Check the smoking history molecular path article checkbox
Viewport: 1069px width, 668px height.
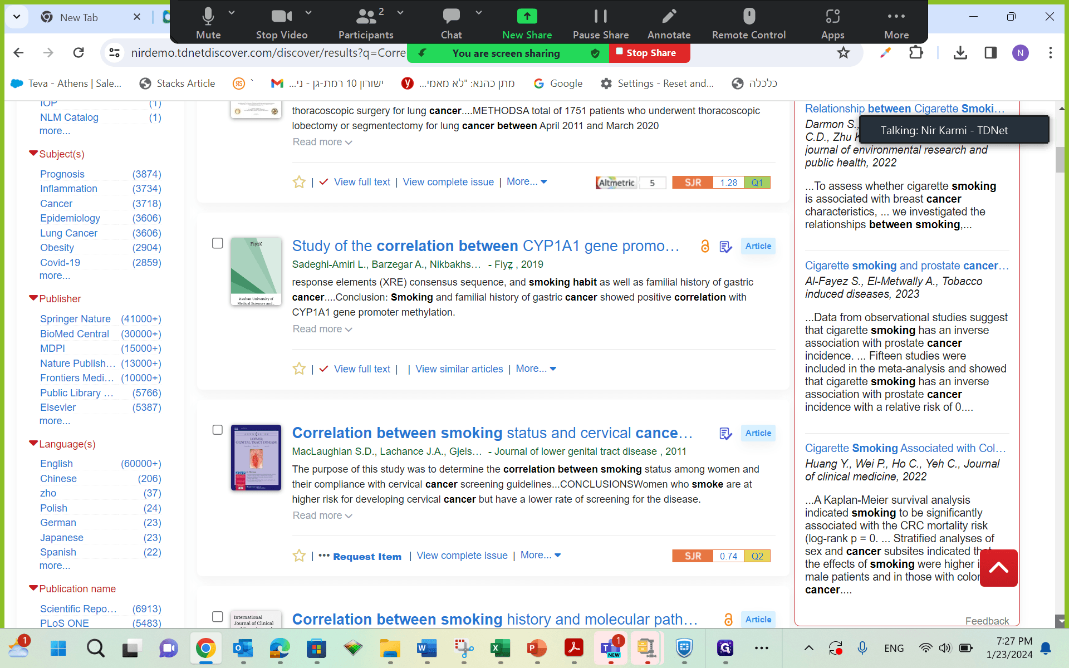tap(218, 617)
